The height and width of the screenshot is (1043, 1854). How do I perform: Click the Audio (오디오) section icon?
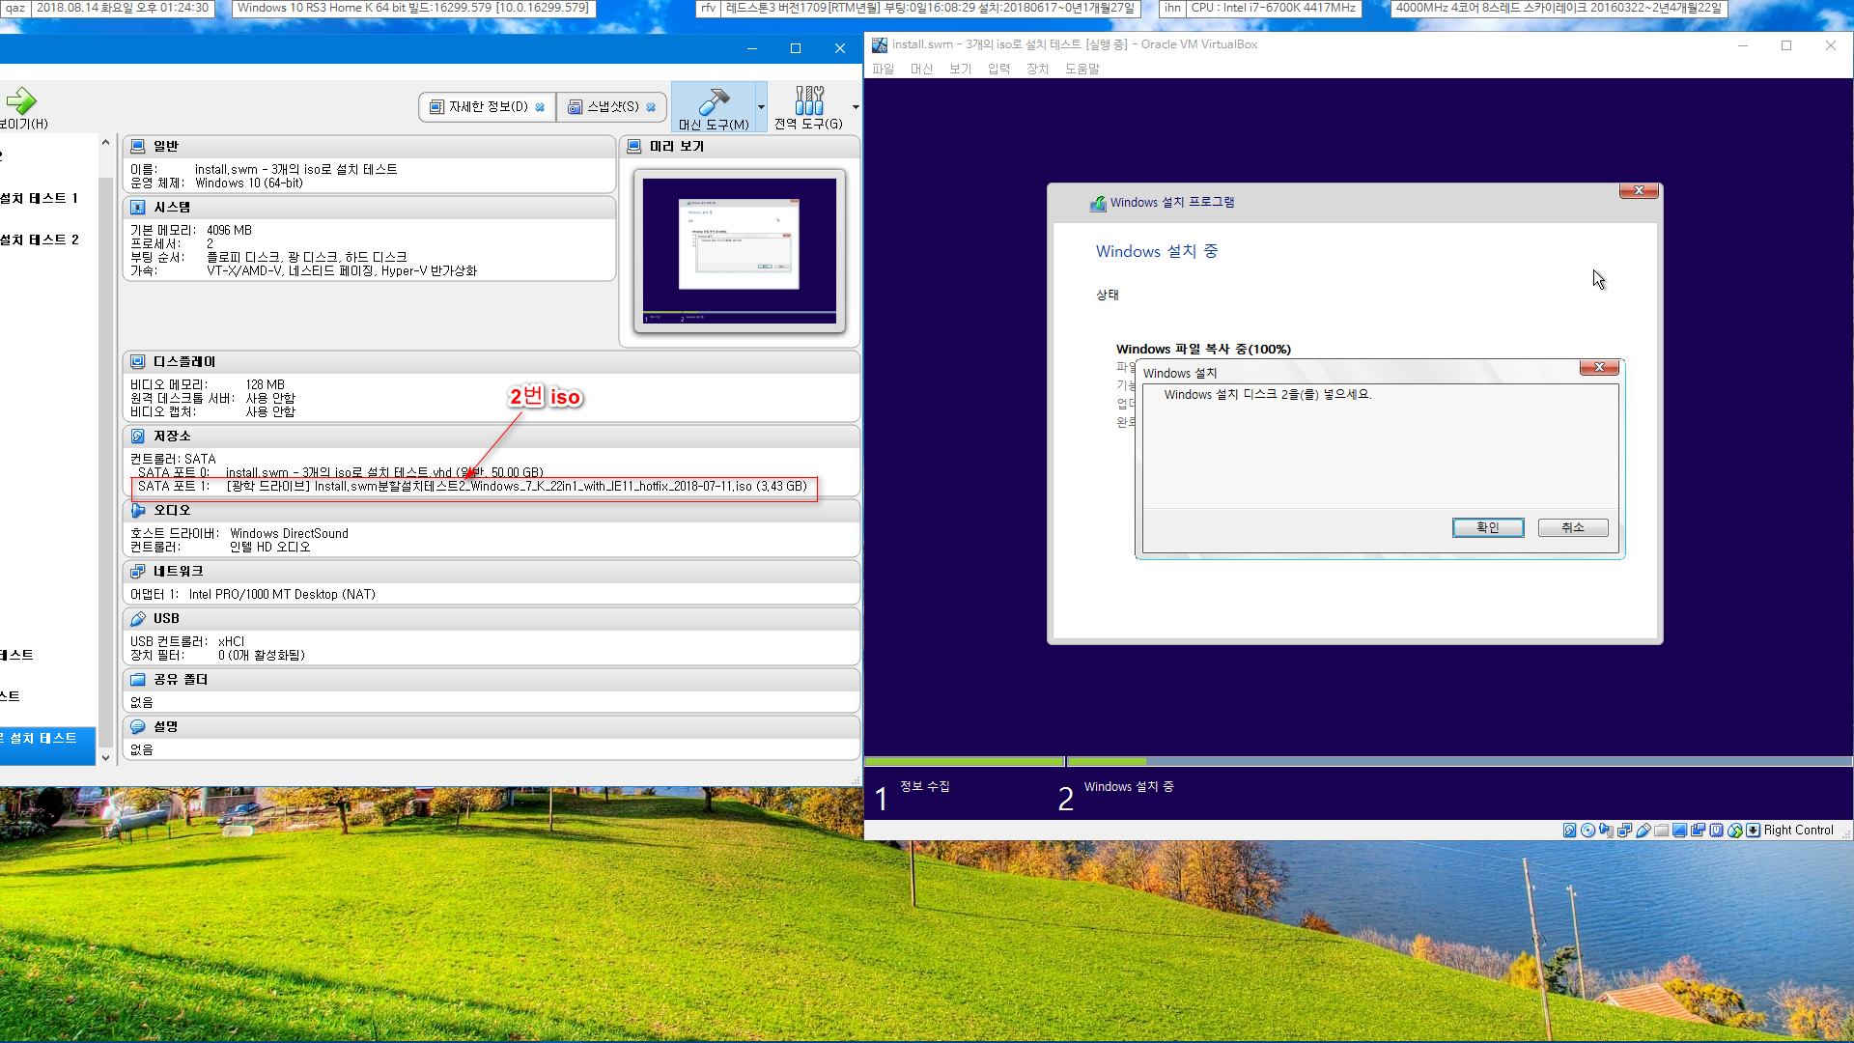point(138,510)
